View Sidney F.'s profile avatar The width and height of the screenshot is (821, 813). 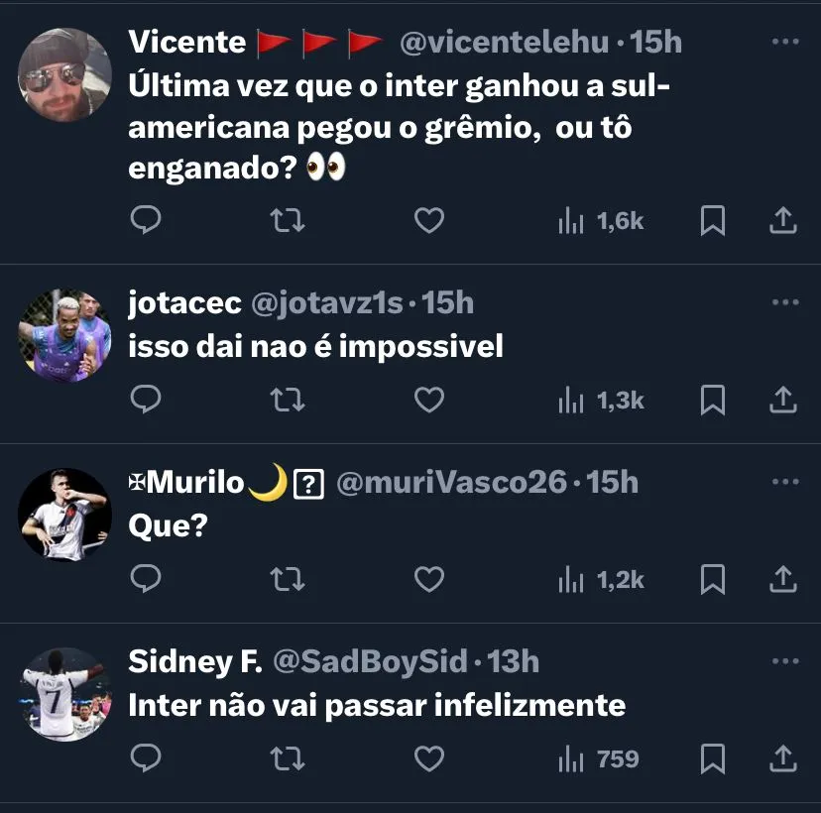pyautogui.click(x=65, y=693)
